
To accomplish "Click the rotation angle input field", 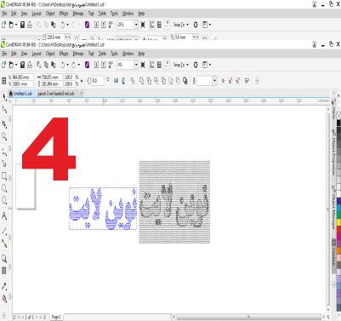I will point(97,81).
